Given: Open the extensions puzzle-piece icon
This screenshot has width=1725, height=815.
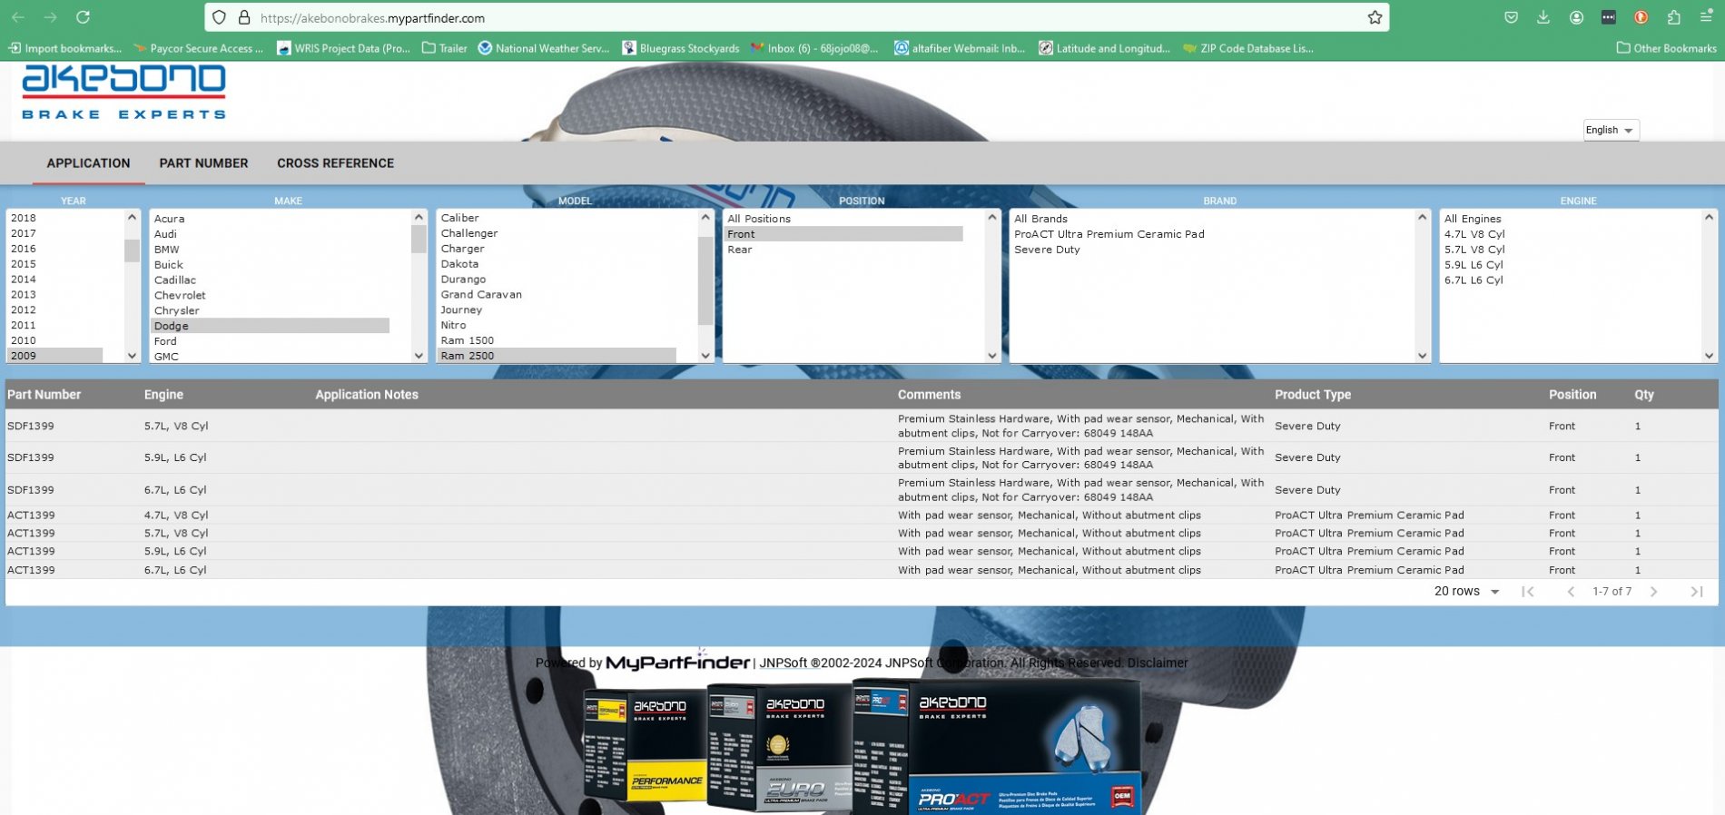Looking at the screenshot, I should [x=1674, y=17].
